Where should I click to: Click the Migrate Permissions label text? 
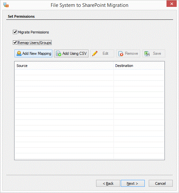point(33,32)
